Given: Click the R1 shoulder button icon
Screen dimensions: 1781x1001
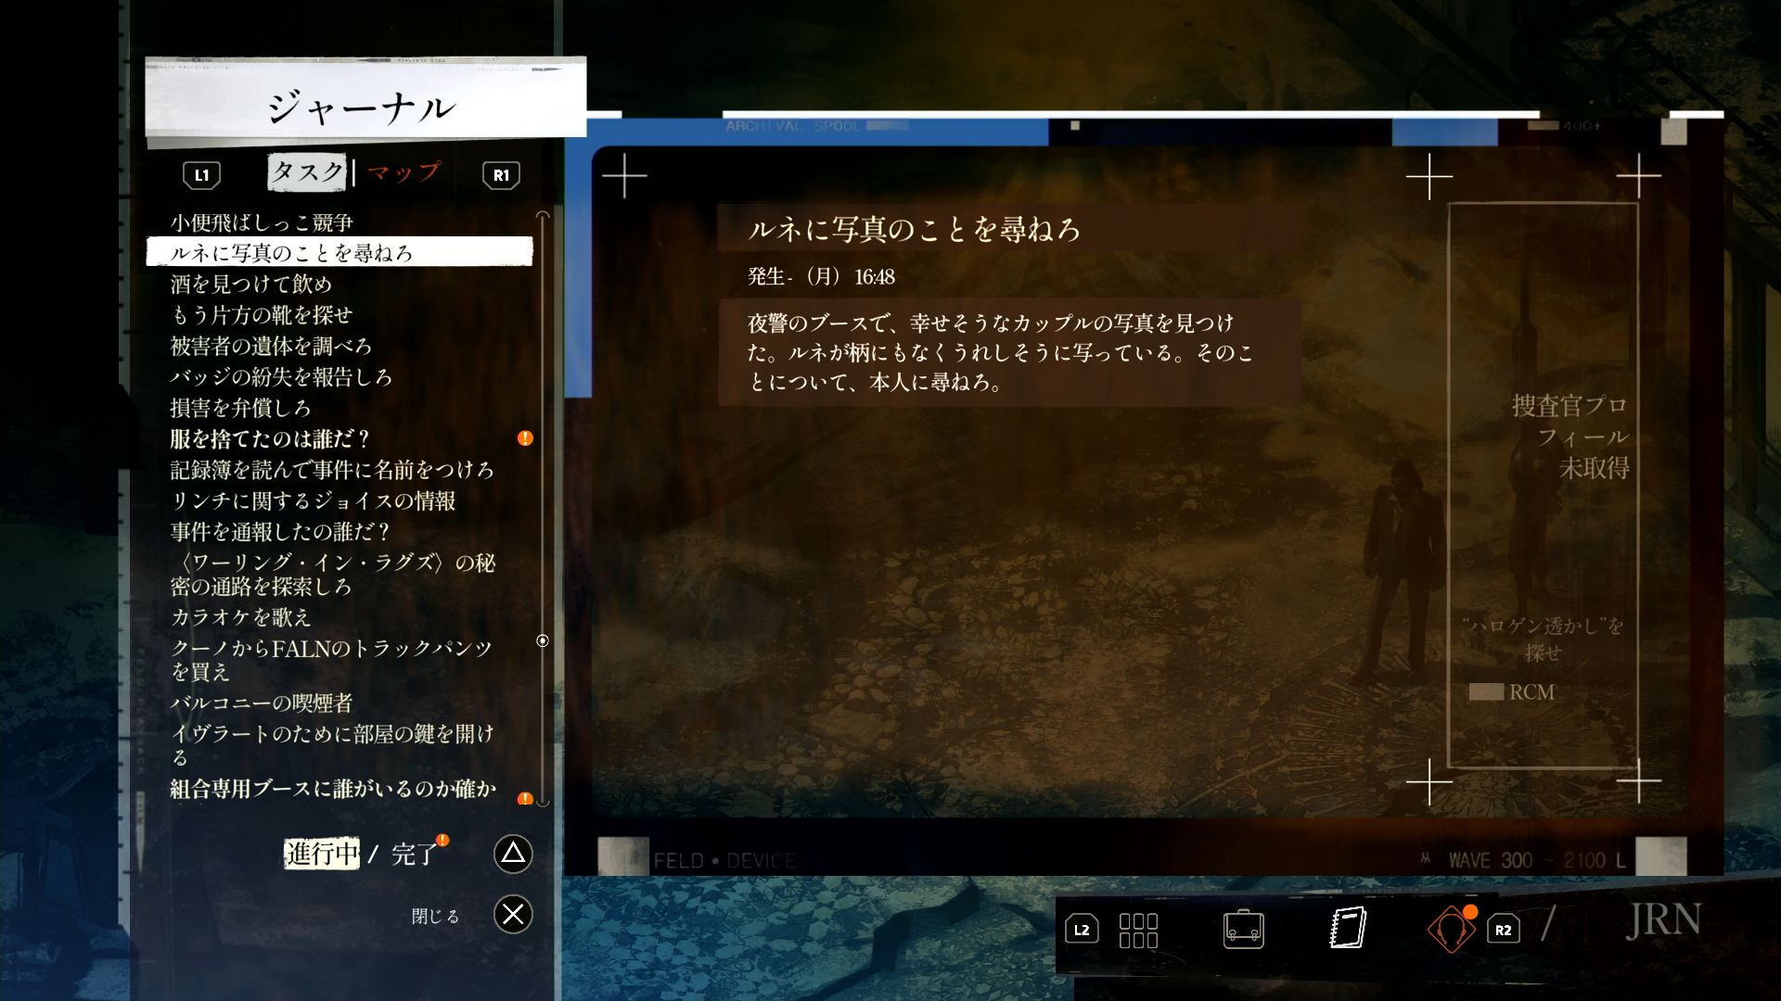Looking at the screenshot, I should 501,175.
